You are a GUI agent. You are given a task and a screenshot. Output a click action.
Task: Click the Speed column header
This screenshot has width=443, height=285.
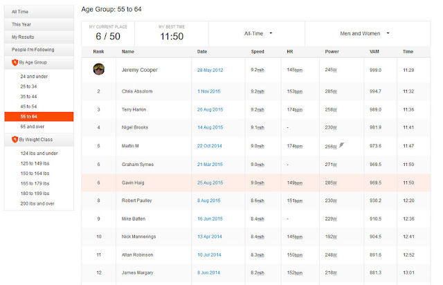click(257, 51)
